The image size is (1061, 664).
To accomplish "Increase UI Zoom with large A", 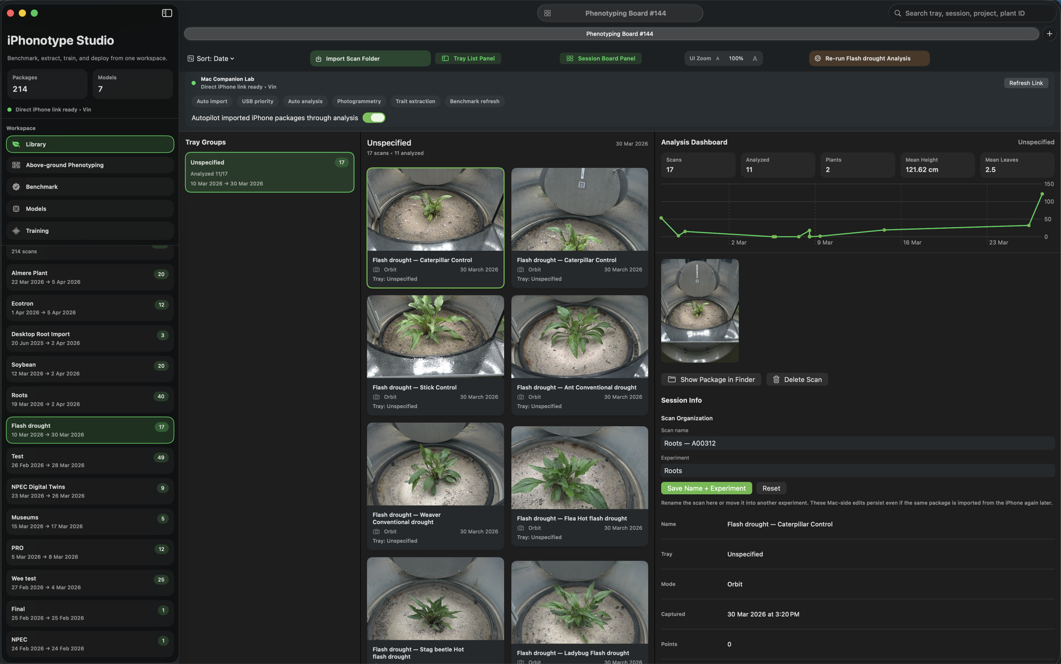I will [x=755, y=58].
